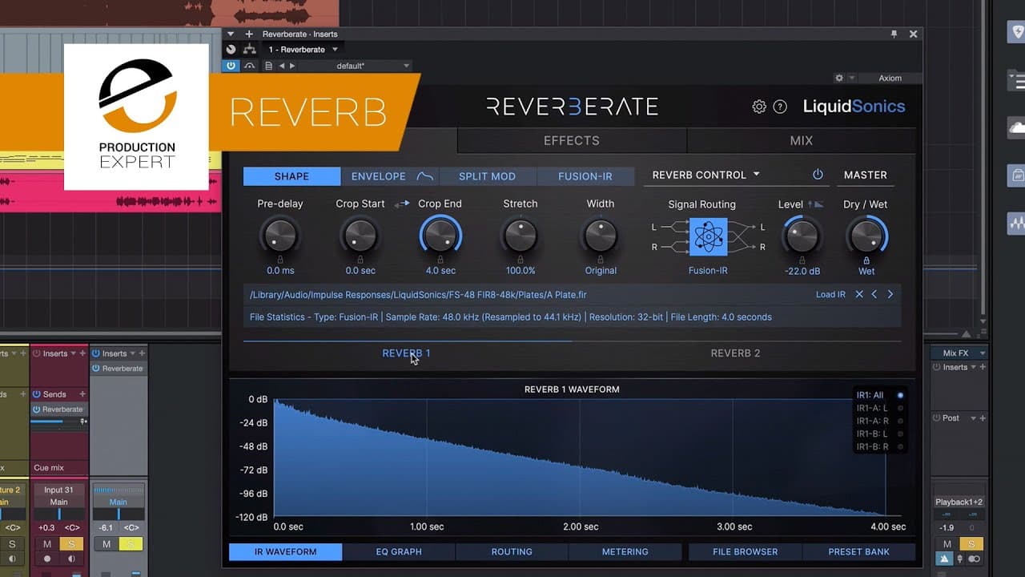Click the Fusion-IR atom signal routing icon
1025x577 pixels.
click(x=708, y=236)
